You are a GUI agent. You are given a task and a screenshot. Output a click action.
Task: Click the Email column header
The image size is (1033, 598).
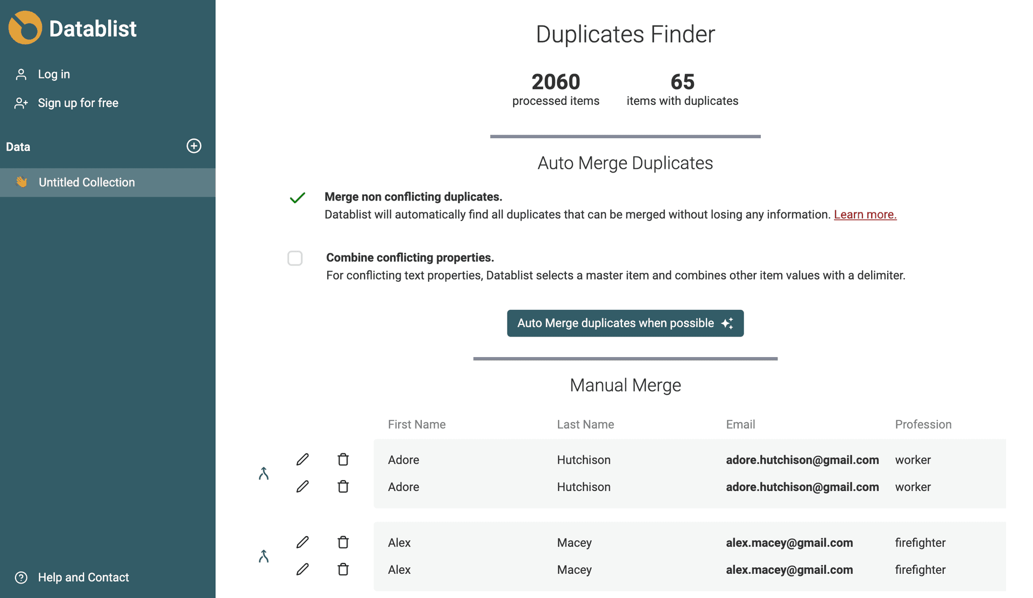[x=740, y=424]
